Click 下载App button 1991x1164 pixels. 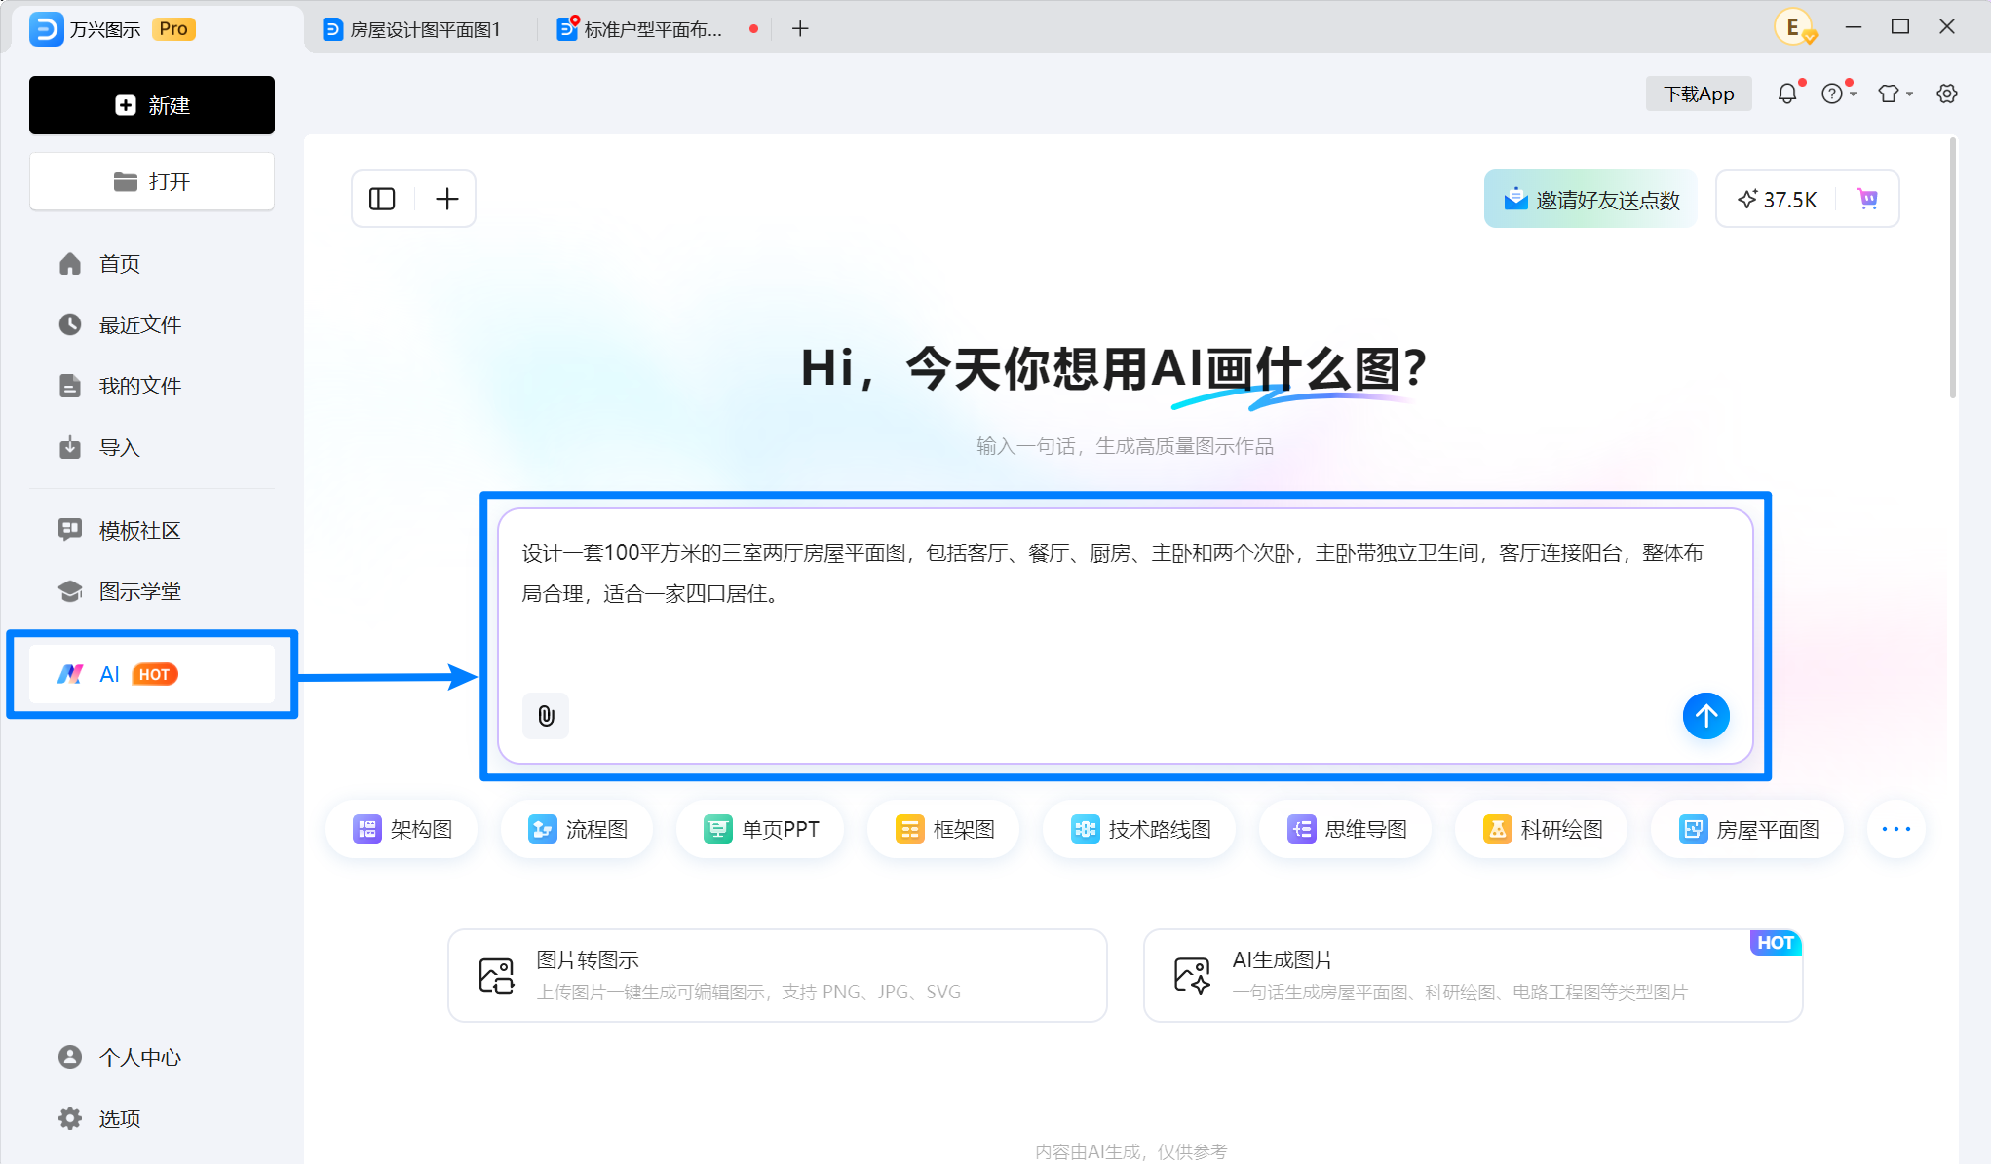(x=1699, y=94)
